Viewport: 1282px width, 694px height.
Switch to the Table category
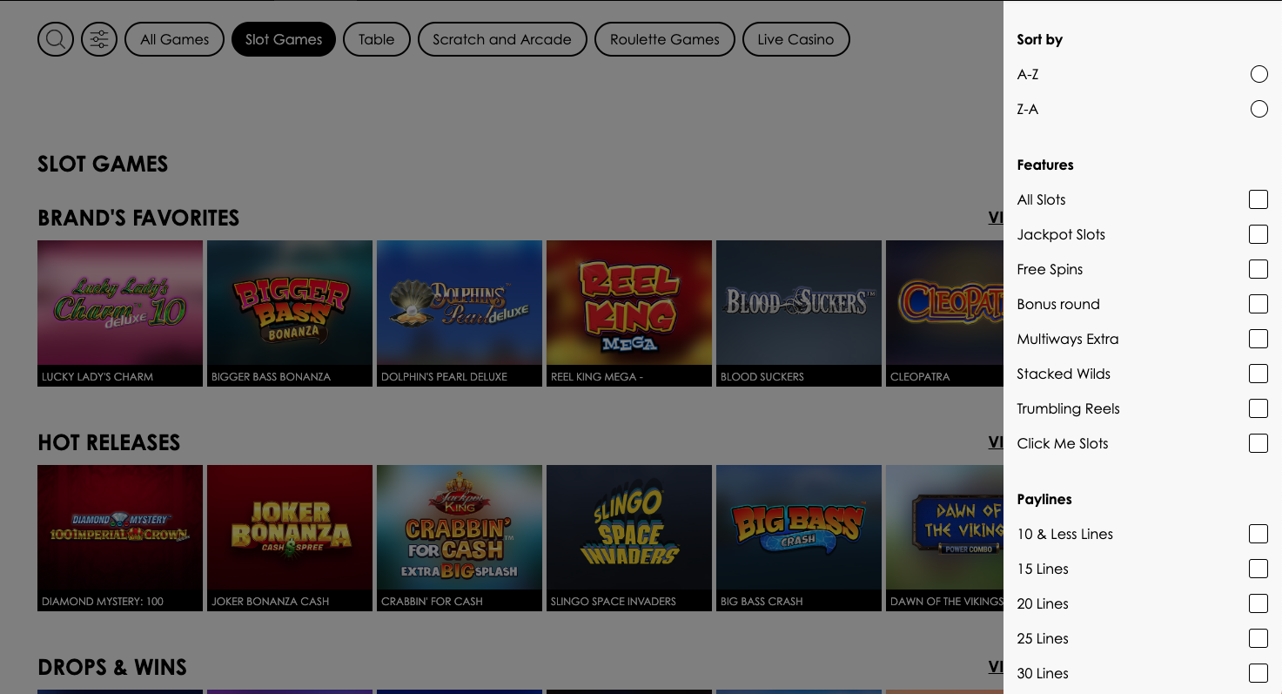point(377,39)
